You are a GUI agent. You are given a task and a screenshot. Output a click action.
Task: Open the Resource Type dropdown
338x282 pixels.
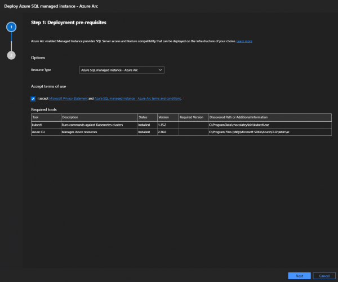pyautogui.click(x=121, y=69)
